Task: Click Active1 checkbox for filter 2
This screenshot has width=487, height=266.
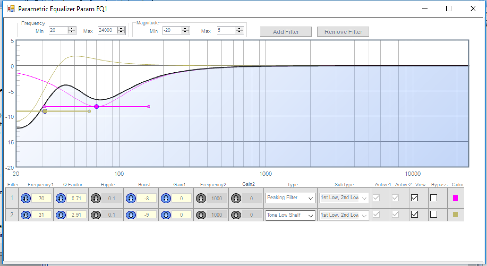Action: coord(376,214)
